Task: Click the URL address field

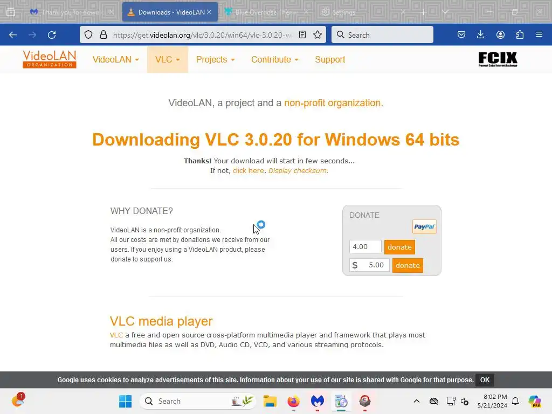Action: pyautogui.click(x=203, y=35)
